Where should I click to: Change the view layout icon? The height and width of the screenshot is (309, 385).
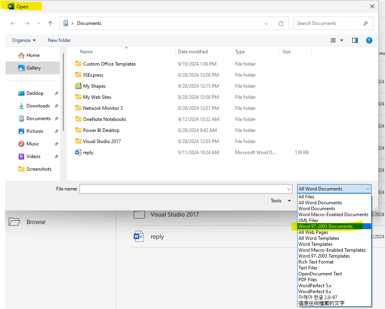(333, 40)
